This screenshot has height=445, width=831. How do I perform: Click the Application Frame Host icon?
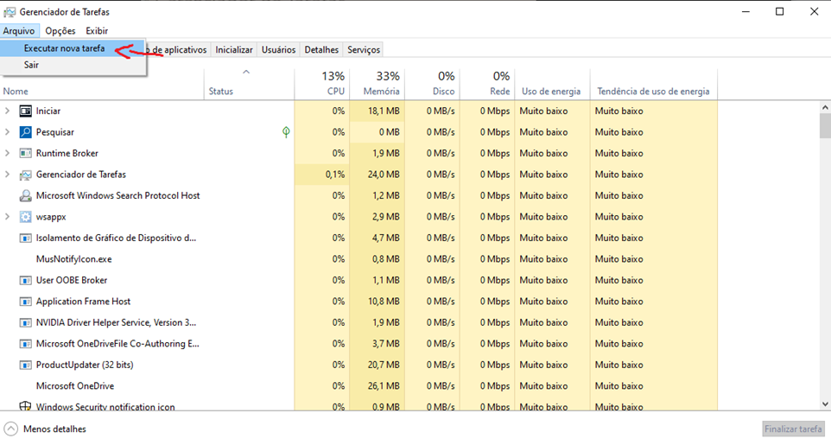click(25, 302)
